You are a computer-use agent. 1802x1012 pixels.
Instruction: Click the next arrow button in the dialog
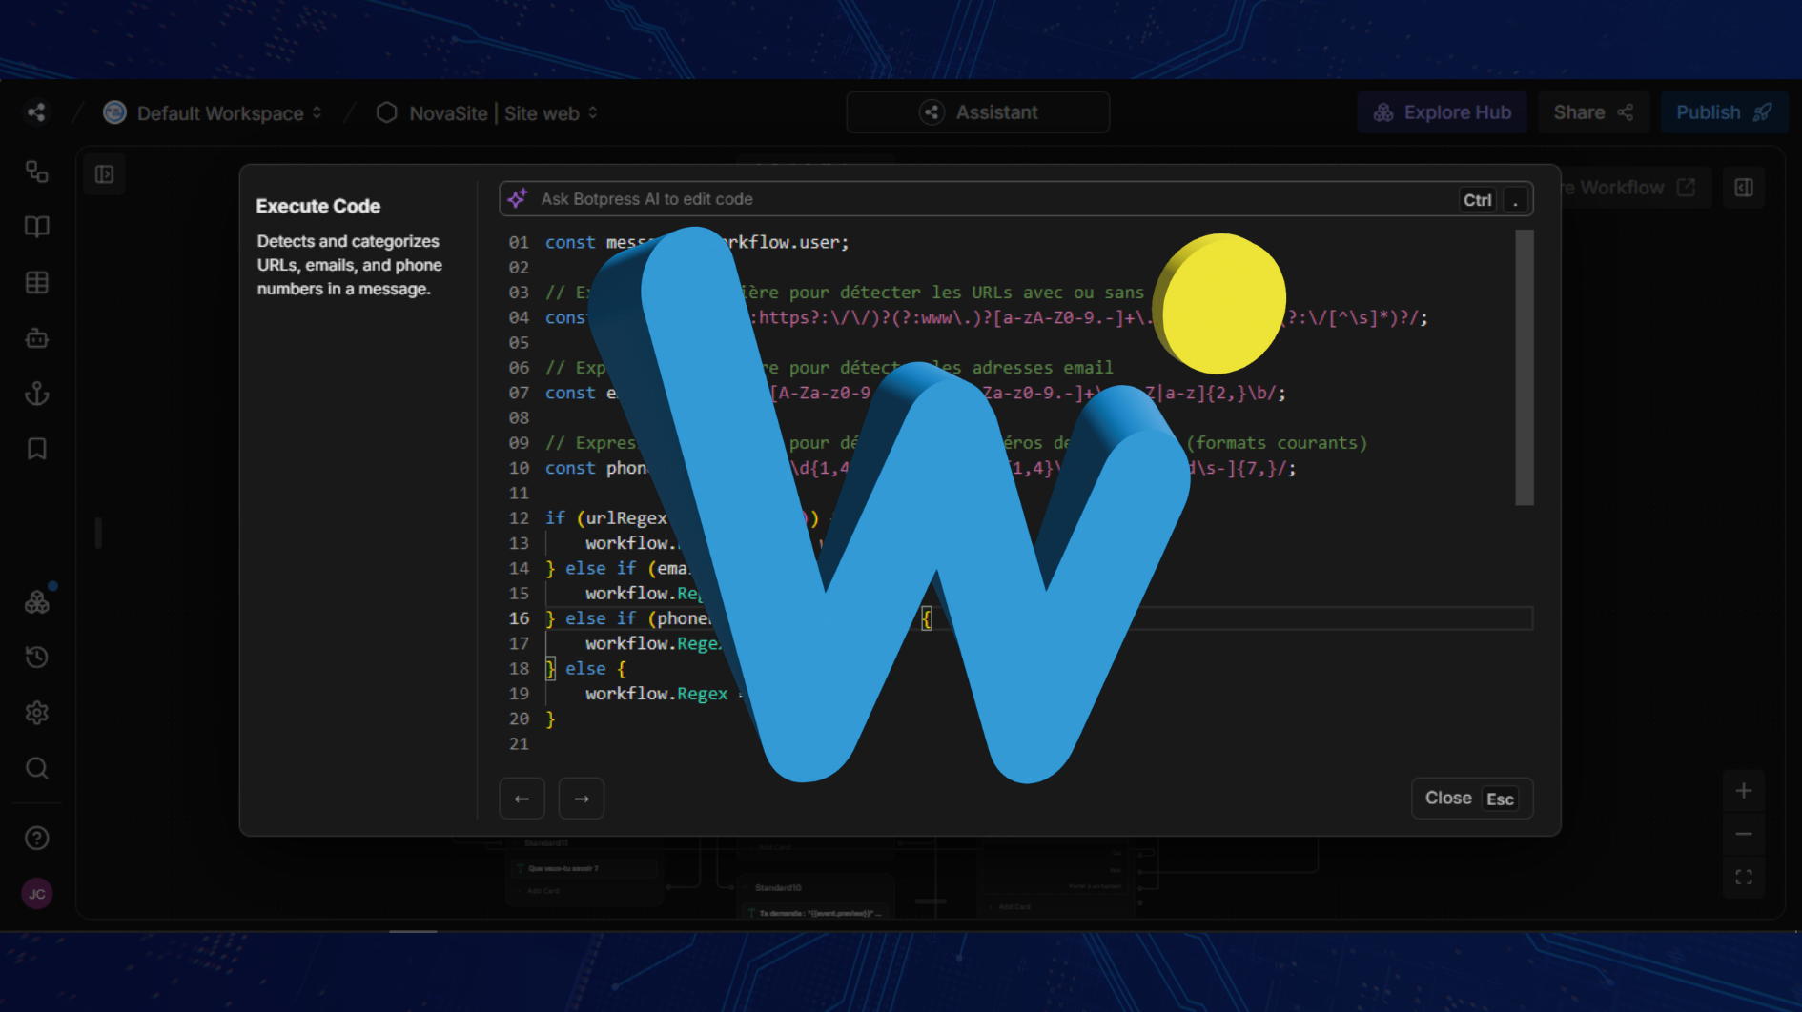coord(582,799)
